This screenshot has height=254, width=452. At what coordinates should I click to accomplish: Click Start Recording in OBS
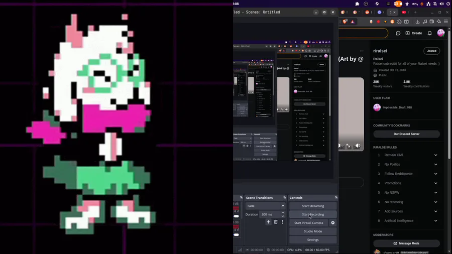click(x=313, y=214)
